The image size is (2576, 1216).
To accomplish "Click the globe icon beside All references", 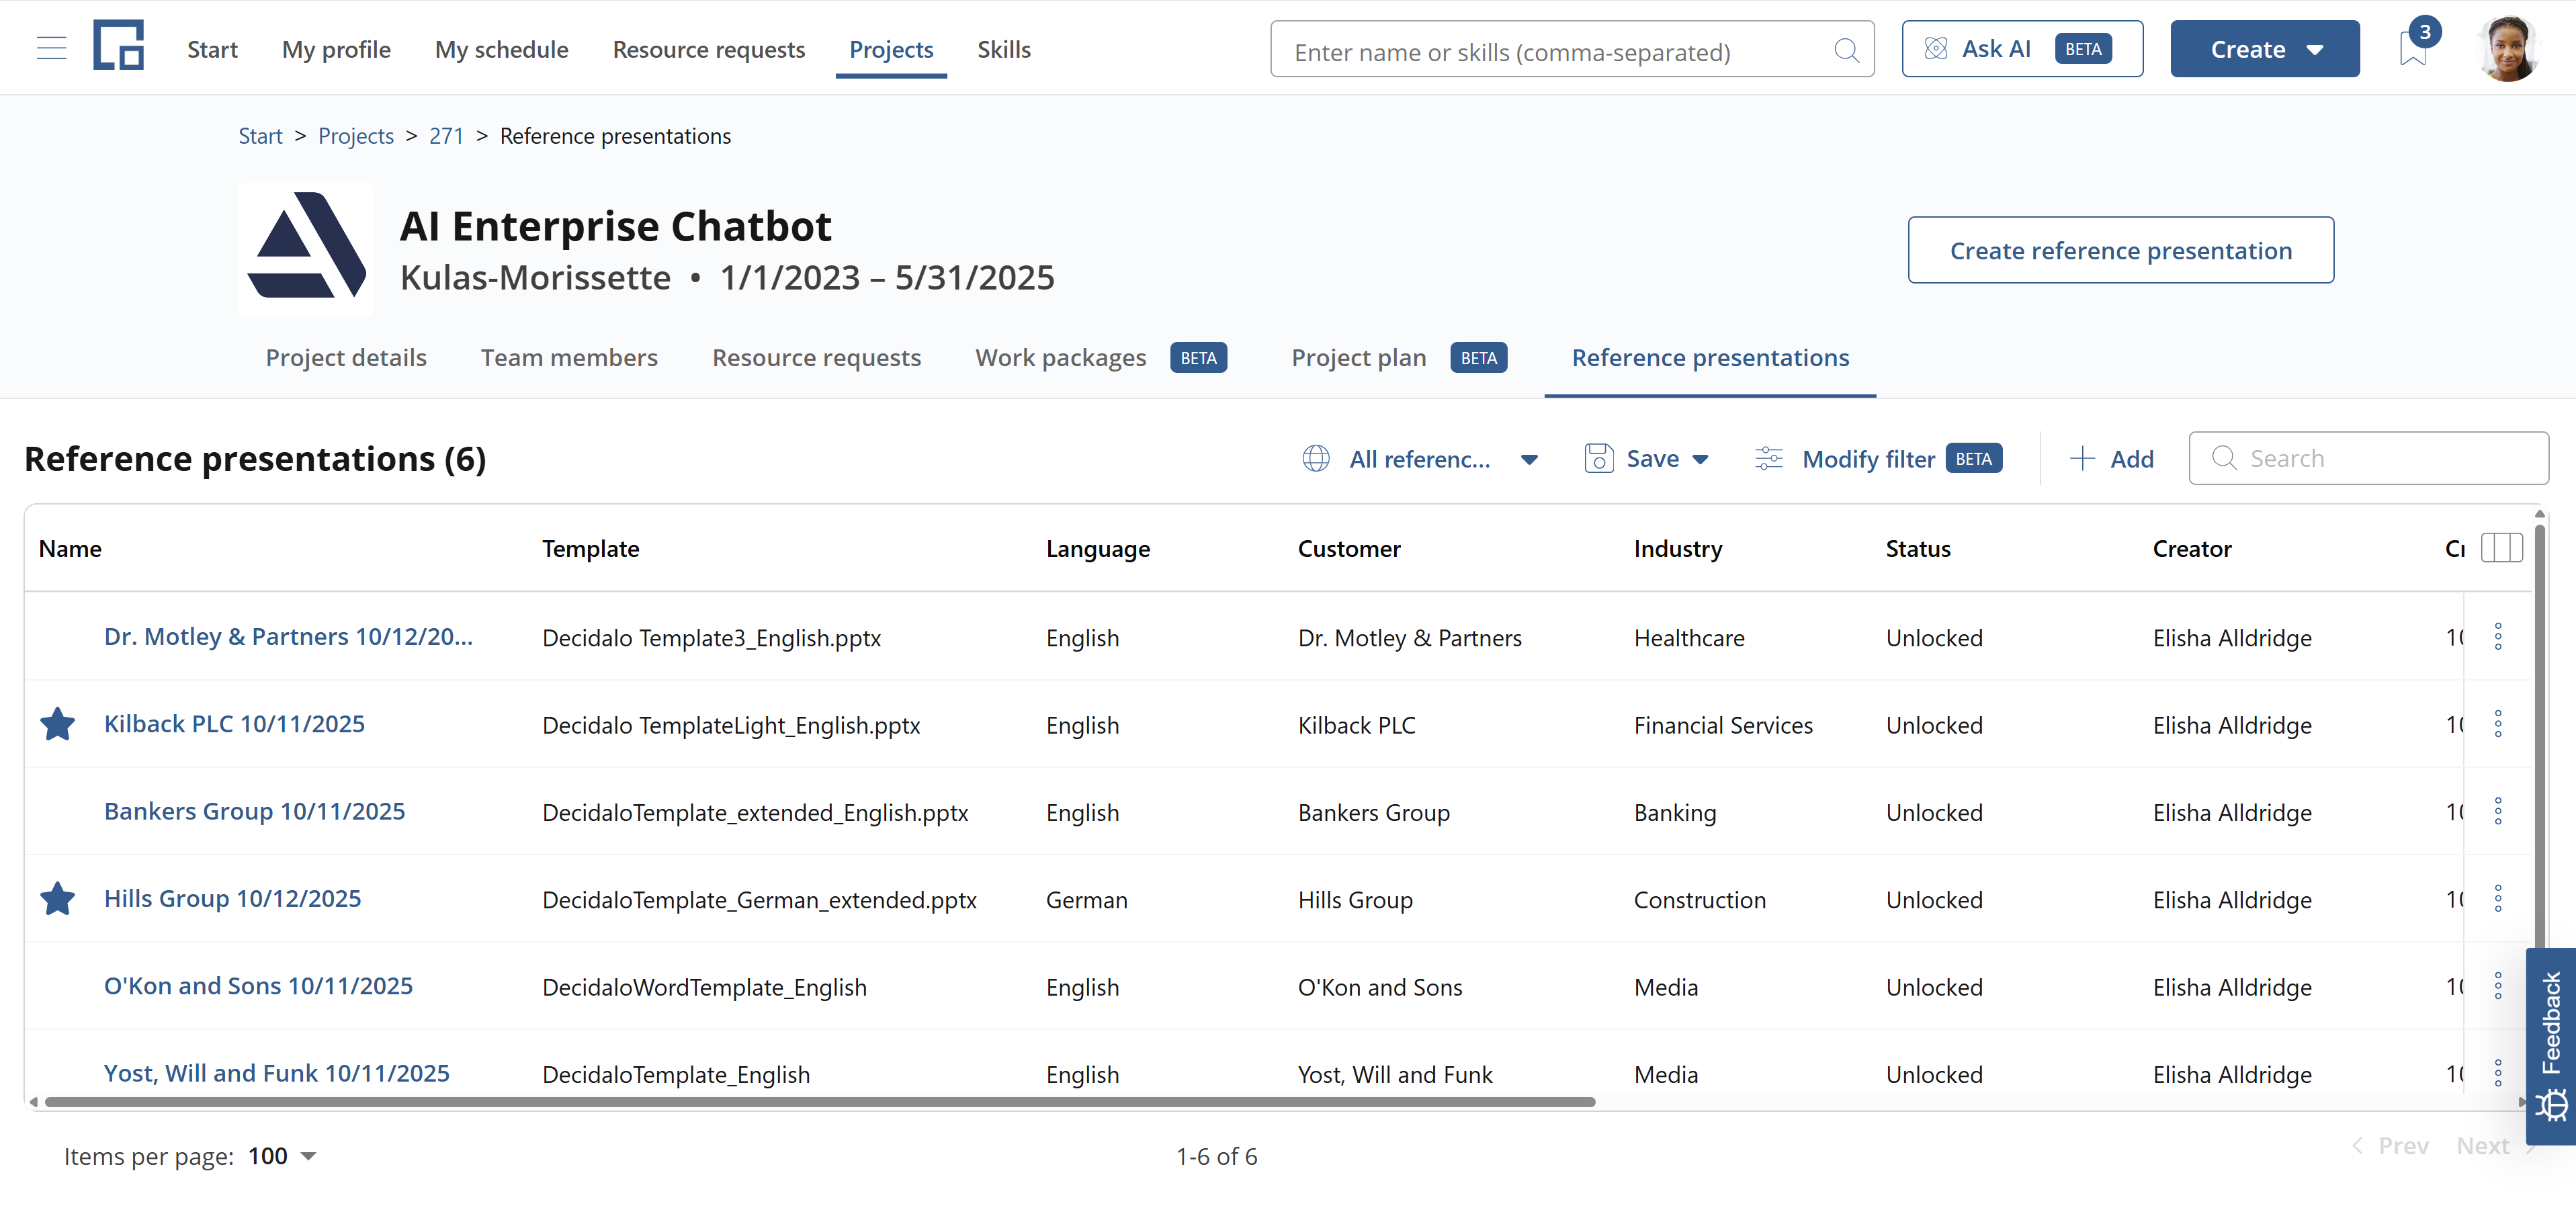I will pyautogui.click(x=1316, y=459).
